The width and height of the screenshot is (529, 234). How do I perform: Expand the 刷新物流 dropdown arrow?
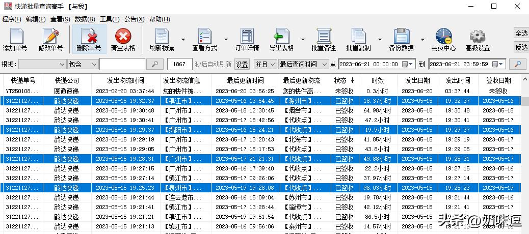[x=183, y=39]
